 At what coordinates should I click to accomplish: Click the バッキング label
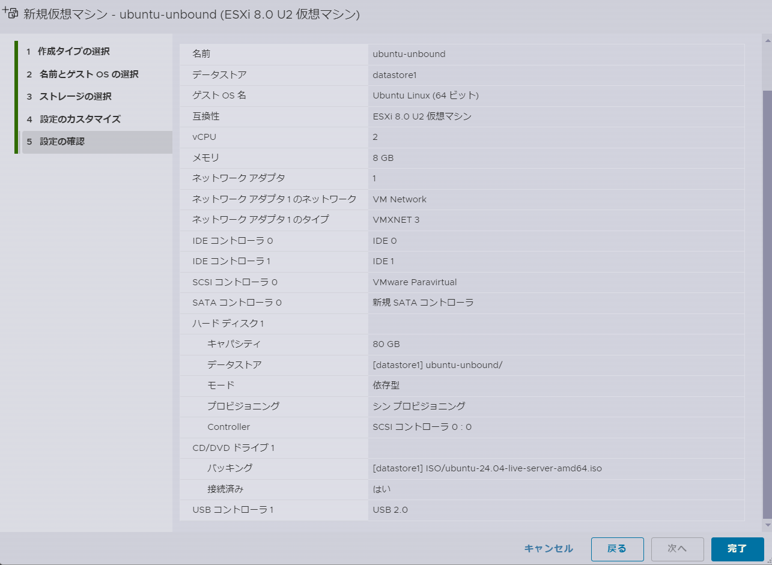(230, 468)
